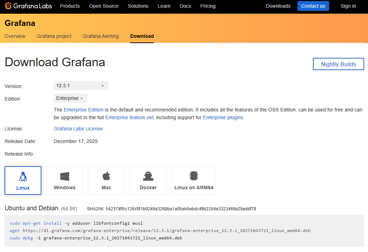
Task: Pick the Mac apple icon
Action: (106, 176)
